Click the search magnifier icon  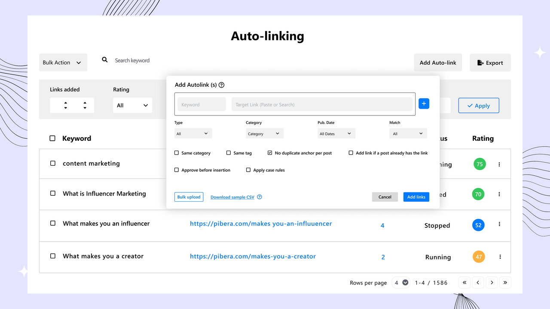click(x=105, y=60)
